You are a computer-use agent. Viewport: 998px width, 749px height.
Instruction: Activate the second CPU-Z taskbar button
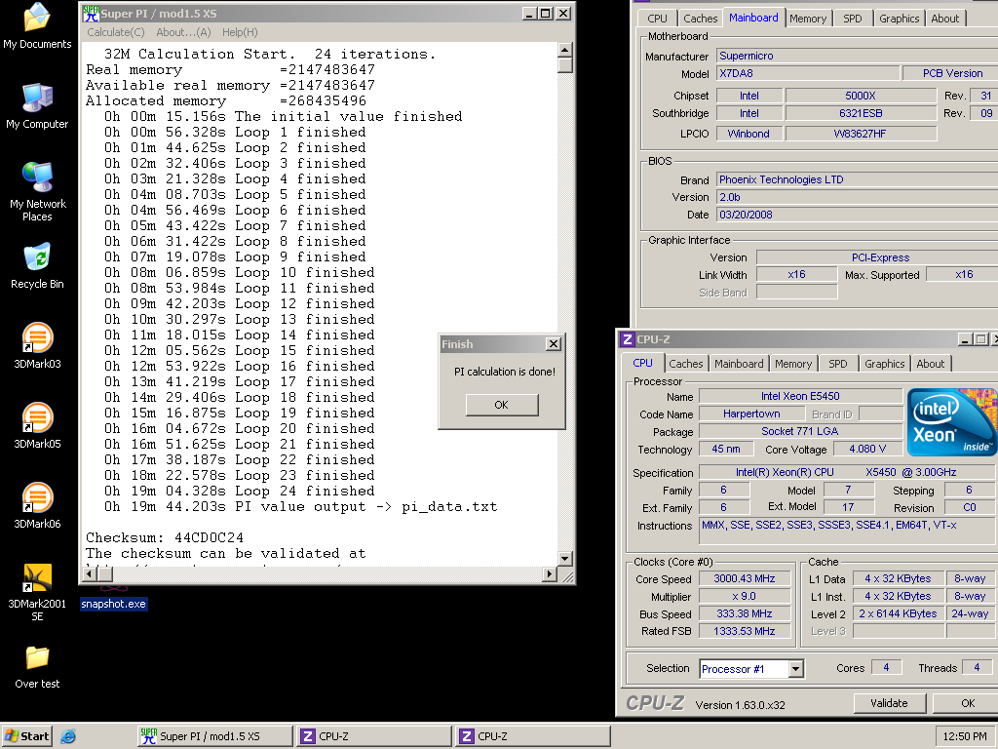point(533,736)
